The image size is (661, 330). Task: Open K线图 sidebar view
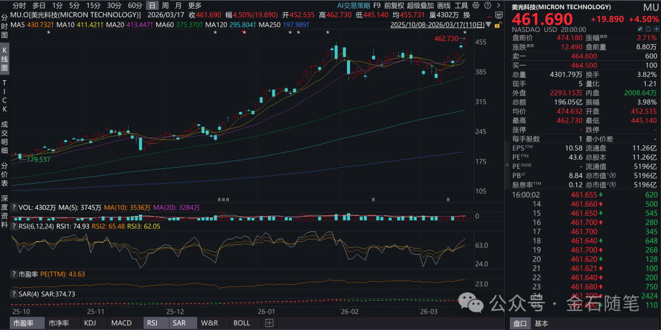coord(4,58)
